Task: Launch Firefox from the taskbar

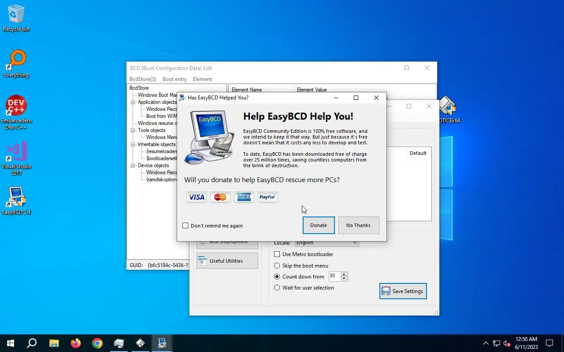Action: click(76, 343)
